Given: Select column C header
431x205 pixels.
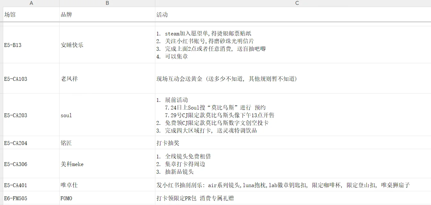Looking at the screenshot, I should tap(293, 3).
